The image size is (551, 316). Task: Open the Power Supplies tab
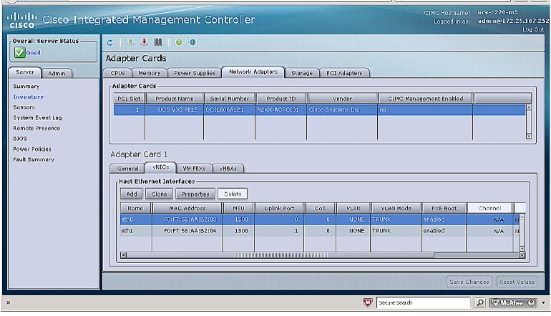(x=195, y=73)
